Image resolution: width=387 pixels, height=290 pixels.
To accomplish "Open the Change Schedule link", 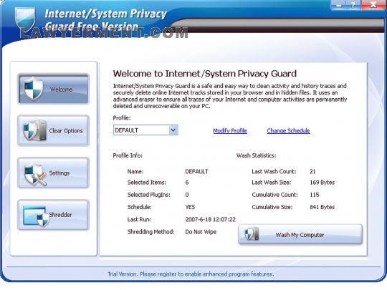I will [x=288, y=131].
